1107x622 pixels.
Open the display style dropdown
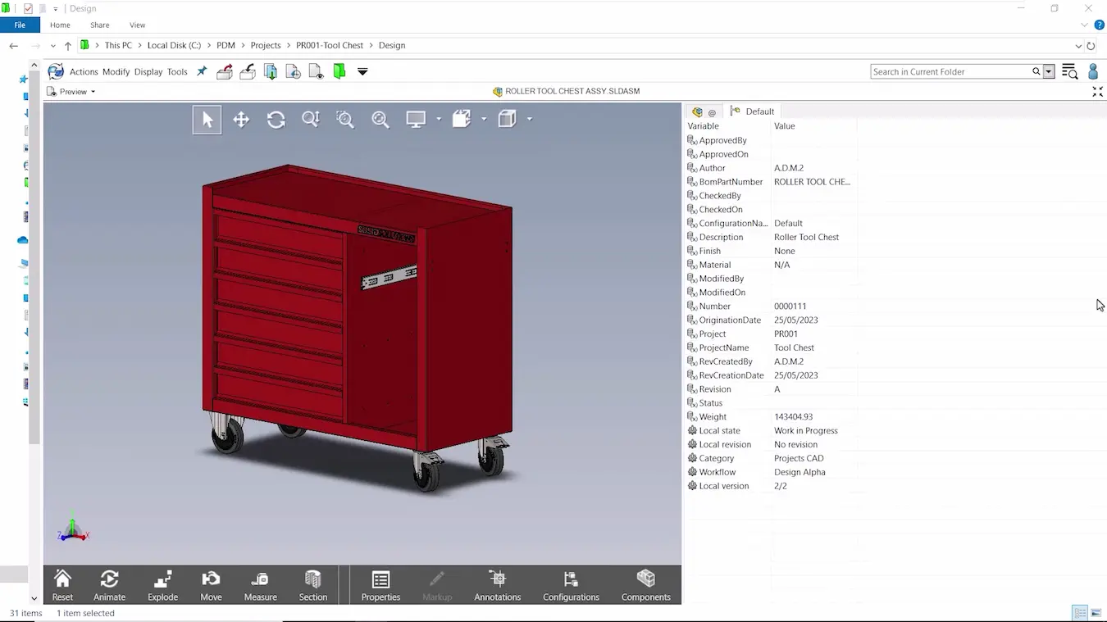(438, 120)
